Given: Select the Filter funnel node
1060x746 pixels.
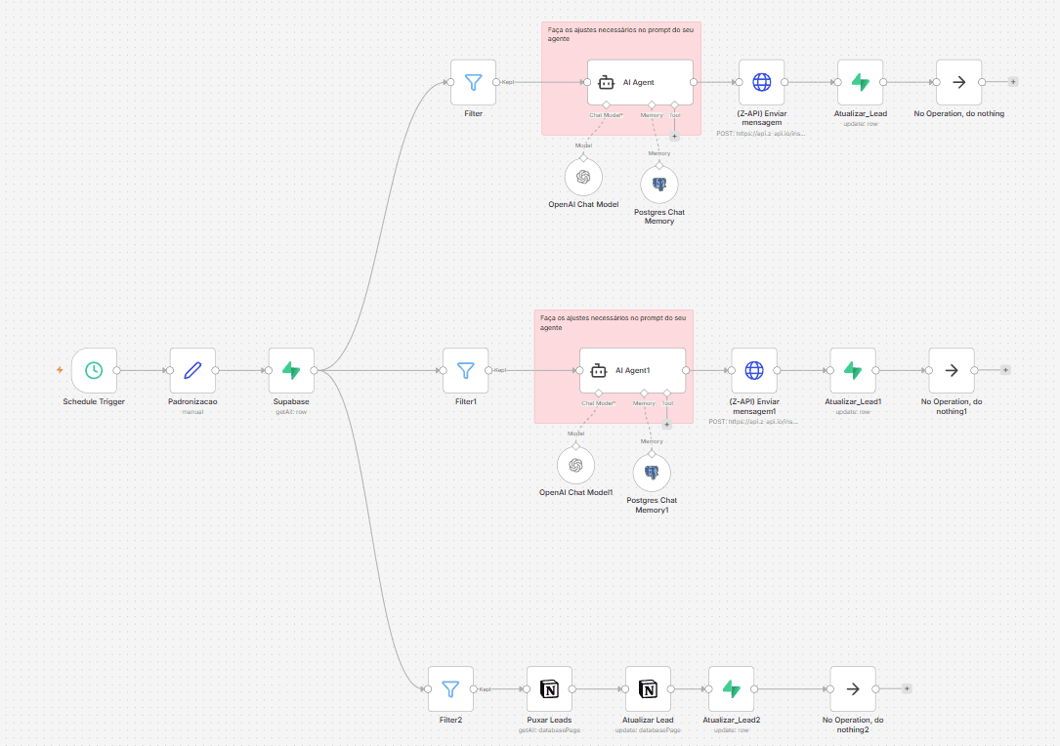Looking at the screenshot, I should 473,82.
